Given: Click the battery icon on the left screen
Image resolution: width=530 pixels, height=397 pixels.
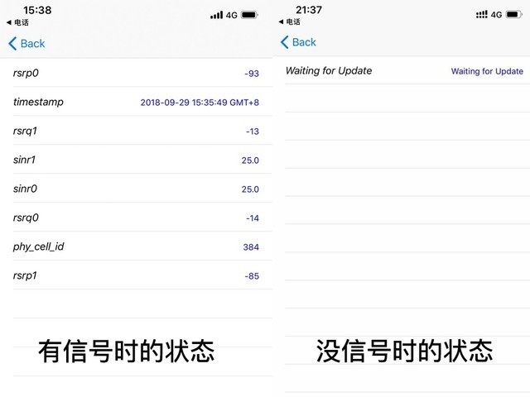Looking at the screenshot, I should coord(250,15).
